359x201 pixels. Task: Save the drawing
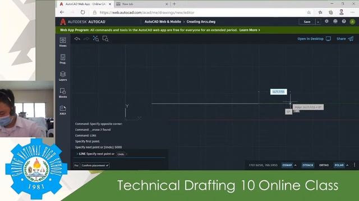(x=307, y=22)
